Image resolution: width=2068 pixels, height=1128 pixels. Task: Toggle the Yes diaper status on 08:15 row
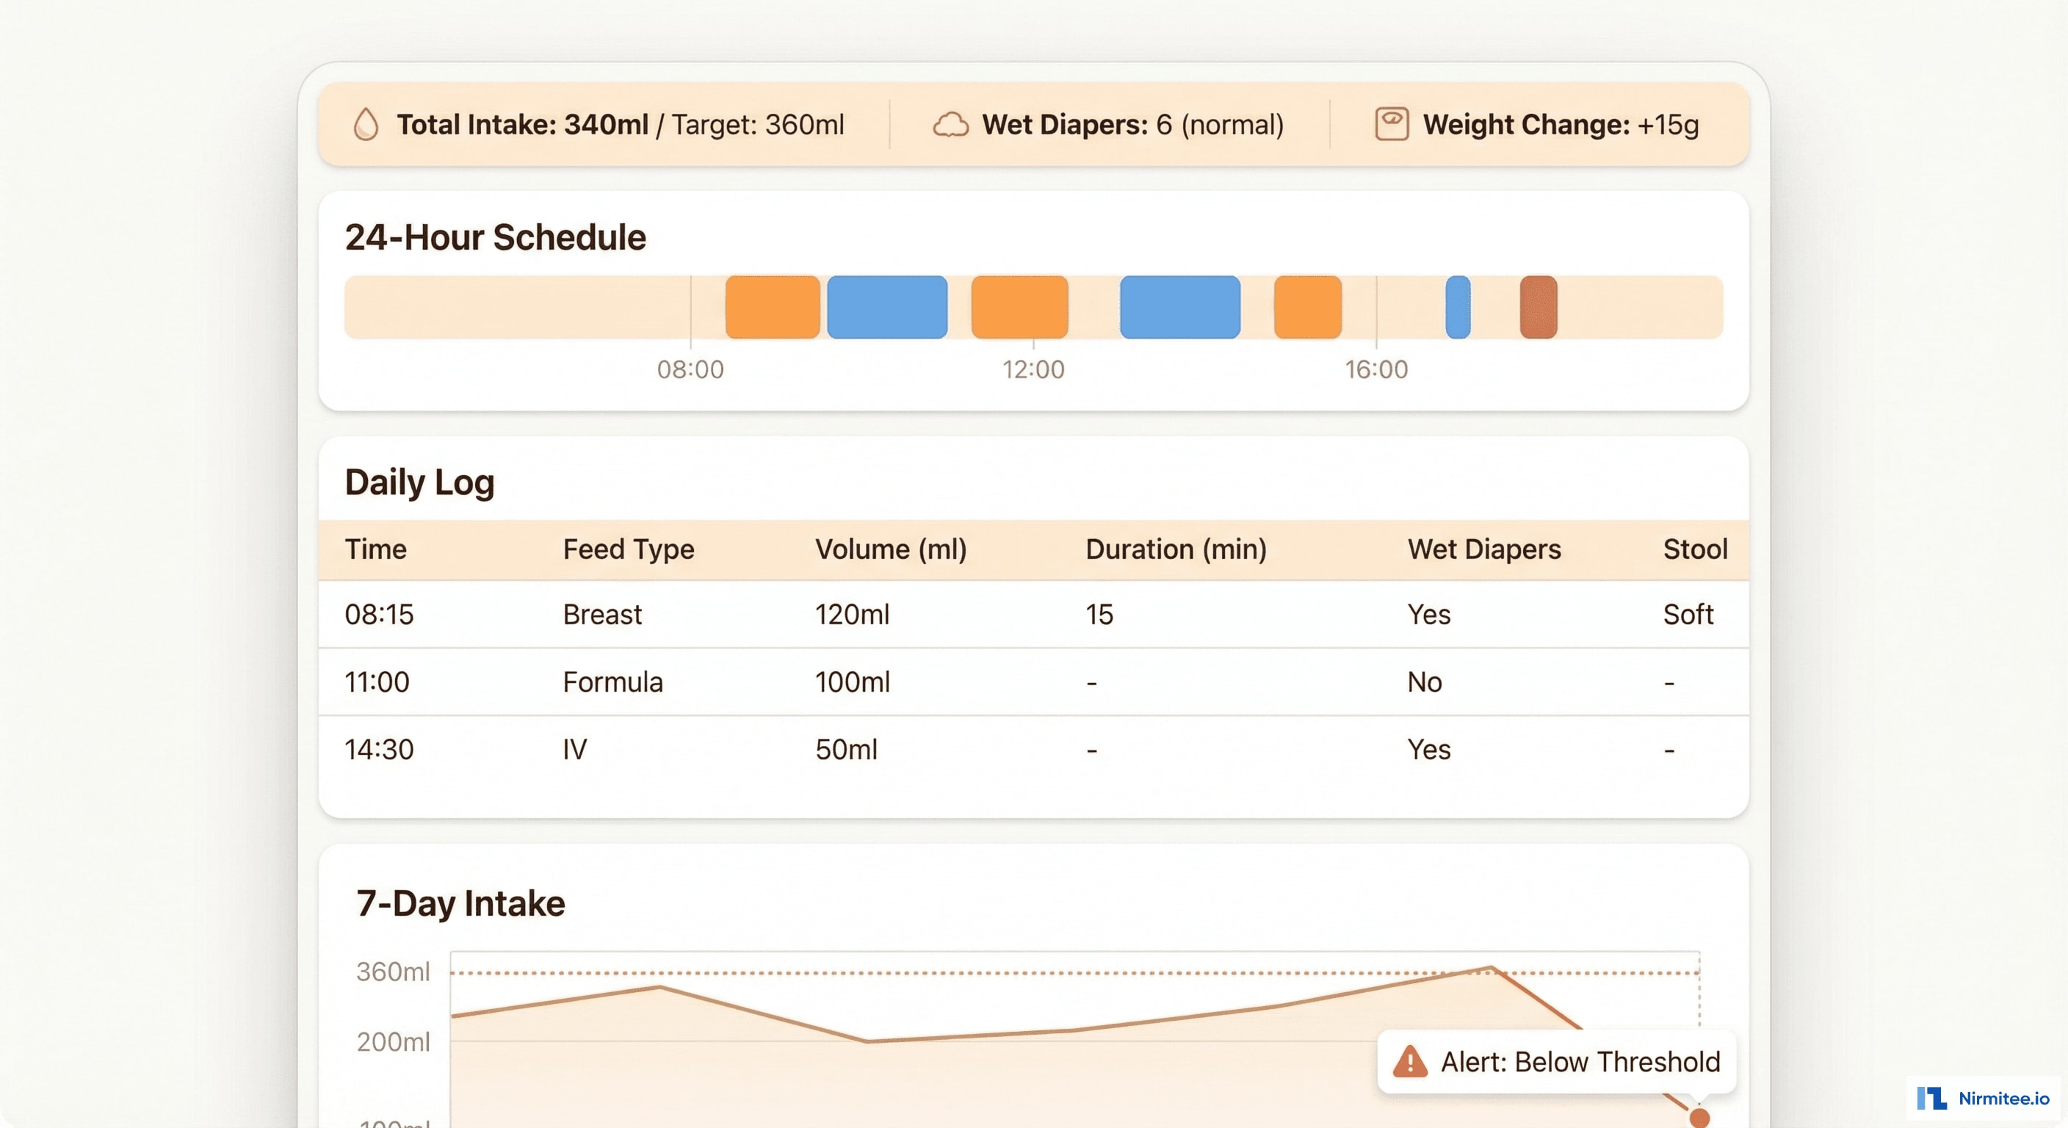click(x=1430, y=614)
